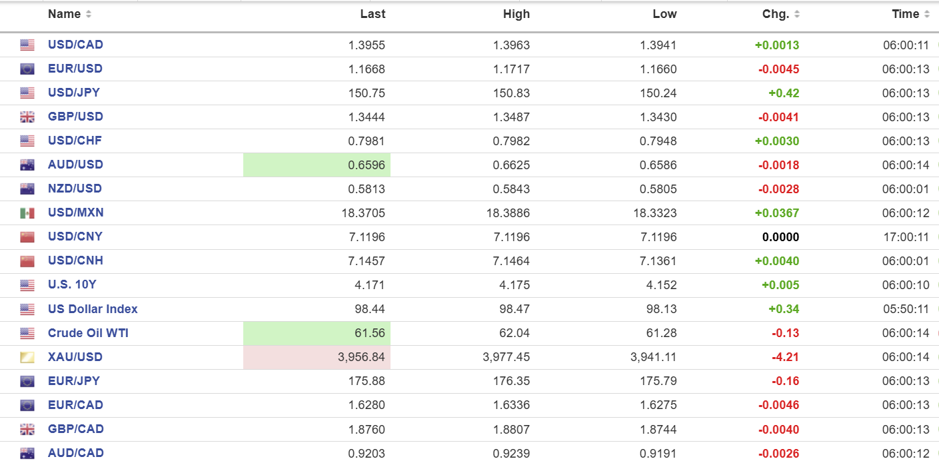Screen dimensions: 939x461
Task: Click the green-highlighted AUD/USD last price
Action: click(366, 165)
